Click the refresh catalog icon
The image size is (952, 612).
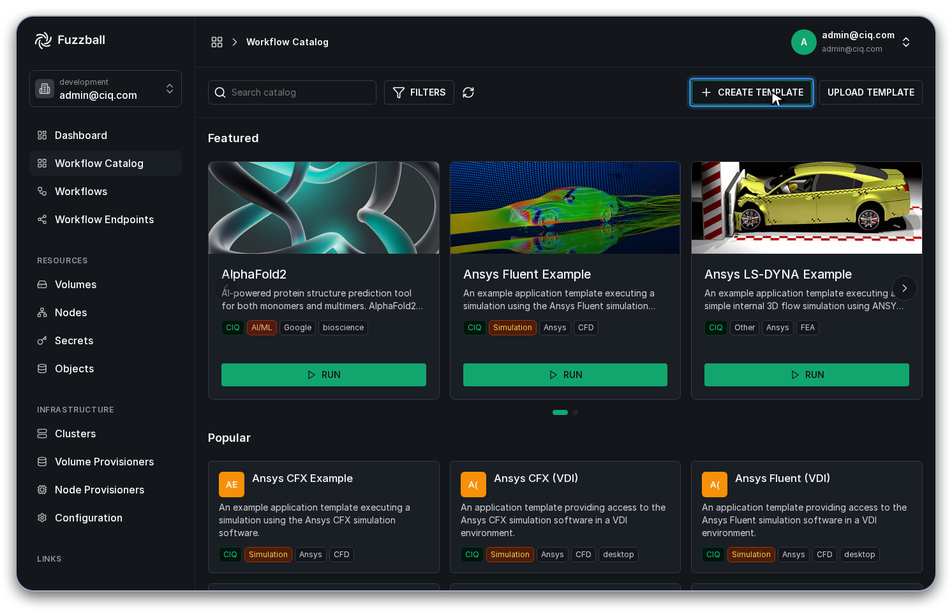click(468, 92)
